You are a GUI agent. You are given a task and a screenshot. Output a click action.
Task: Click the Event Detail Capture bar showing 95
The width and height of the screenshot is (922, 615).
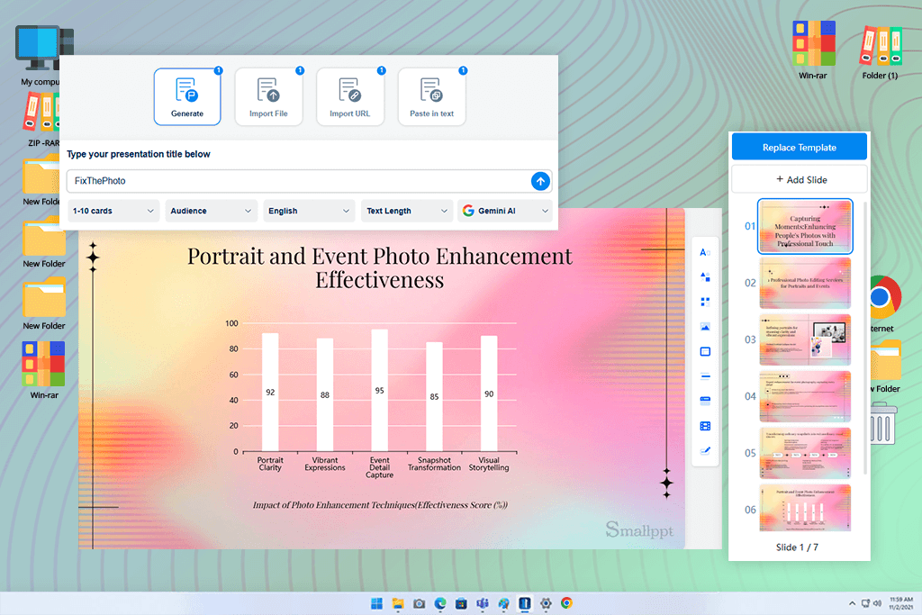coord(379,391)
